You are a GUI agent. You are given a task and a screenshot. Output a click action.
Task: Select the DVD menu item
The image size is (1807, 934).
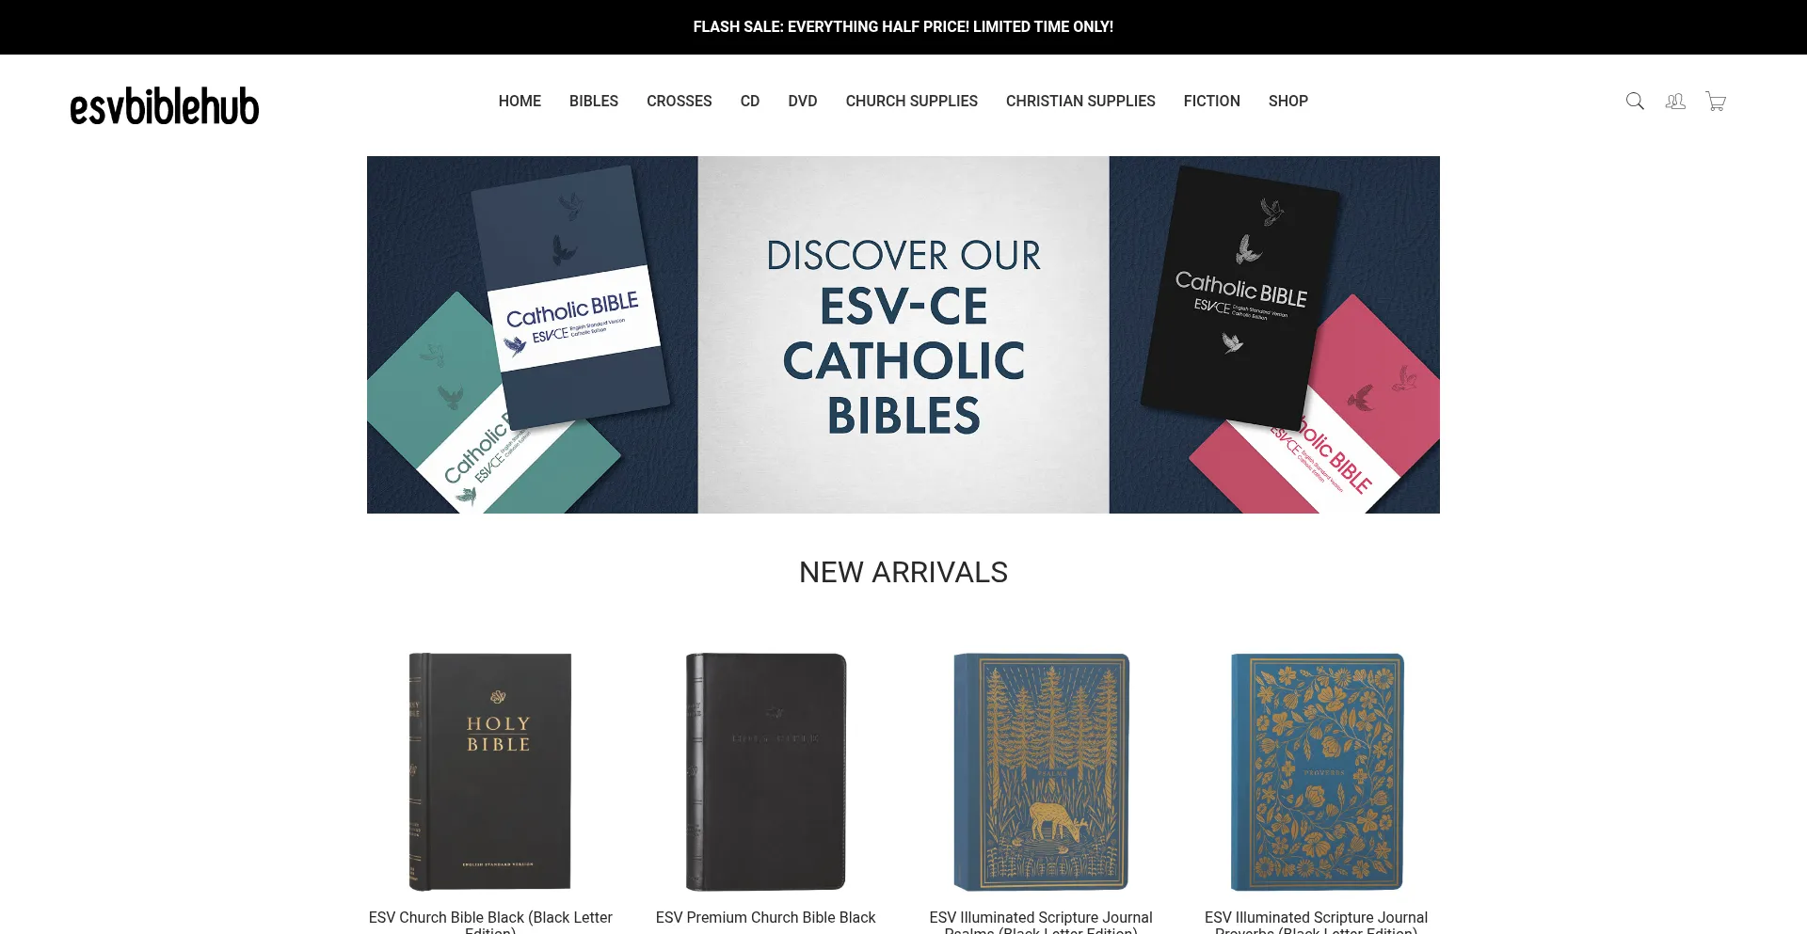[x=803, y=101]
